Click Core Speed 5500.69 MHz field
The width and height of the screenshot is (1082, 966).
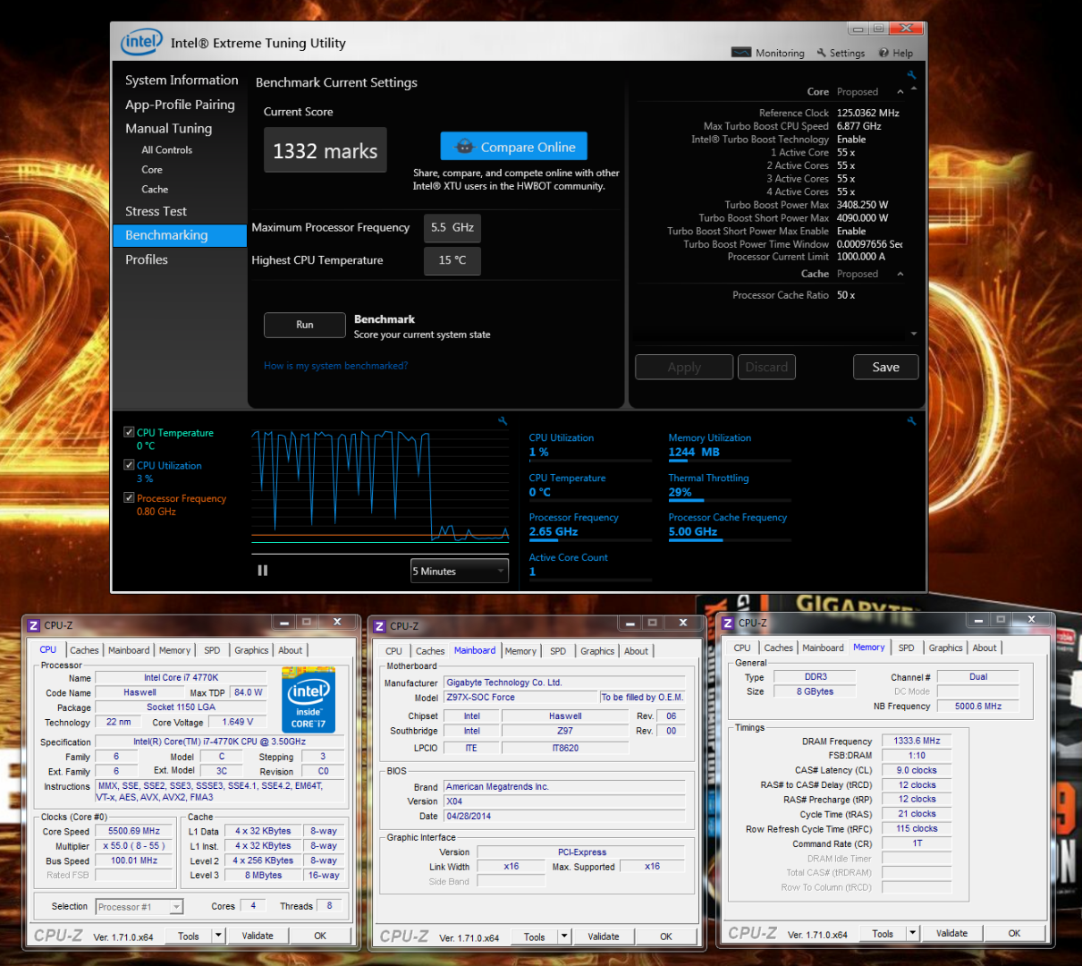tap(134, 831)
